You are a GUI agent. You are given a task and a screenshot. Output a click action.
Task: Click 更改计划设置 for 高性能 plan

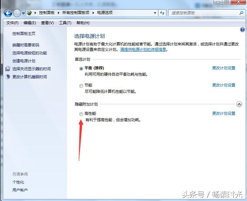pyautogui.click(x=224, y=114)
